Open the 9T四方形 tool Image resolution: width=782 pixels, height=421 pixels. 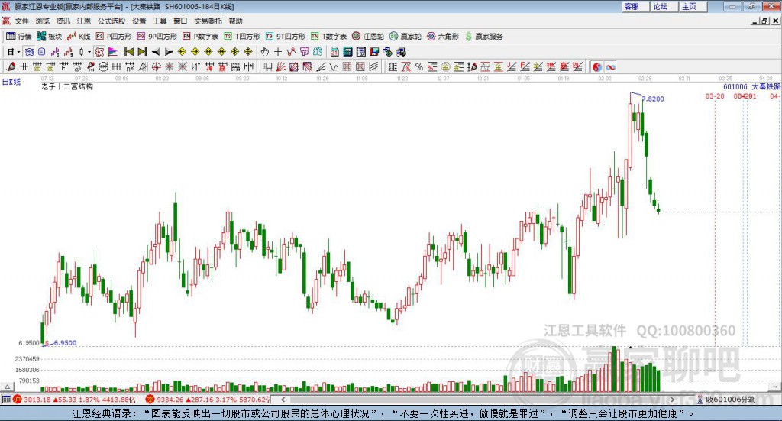pos(286,37)
